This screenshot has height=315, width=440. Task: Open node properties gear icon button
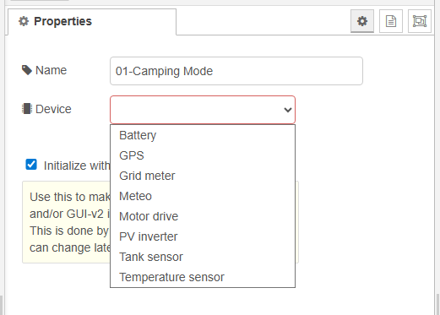362,21
